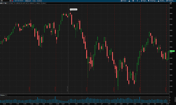Open the Drawings tools menu

(x=152, y=1)
